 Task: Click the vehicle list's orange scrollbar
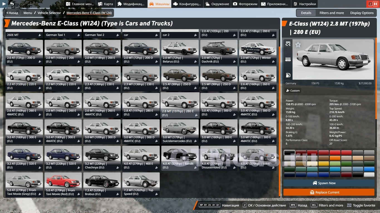click(x=279, y=111)
